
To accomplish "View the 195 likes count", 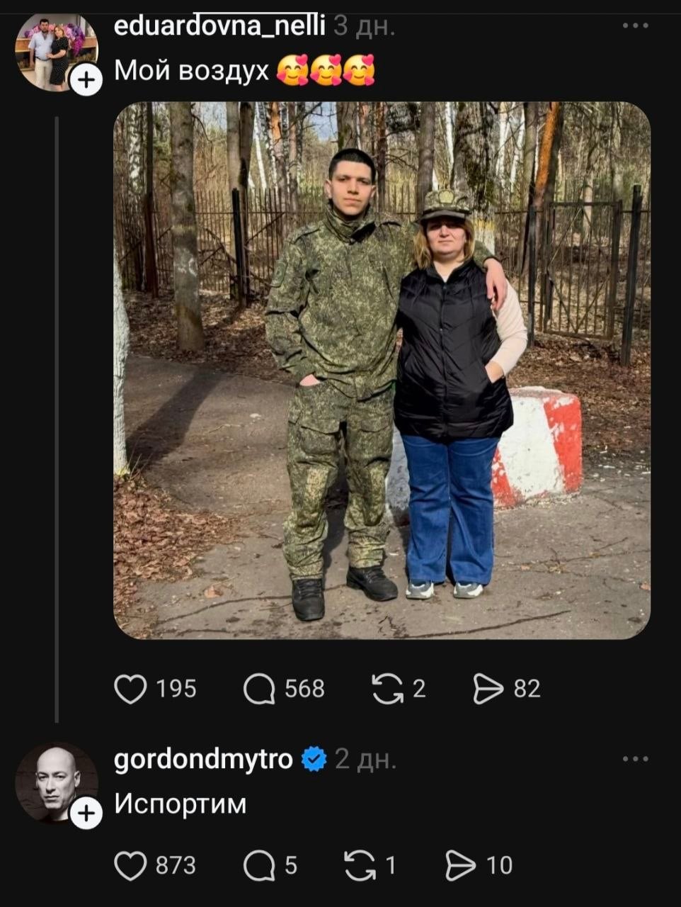I will pyautogui.click(x=176, y=689).
